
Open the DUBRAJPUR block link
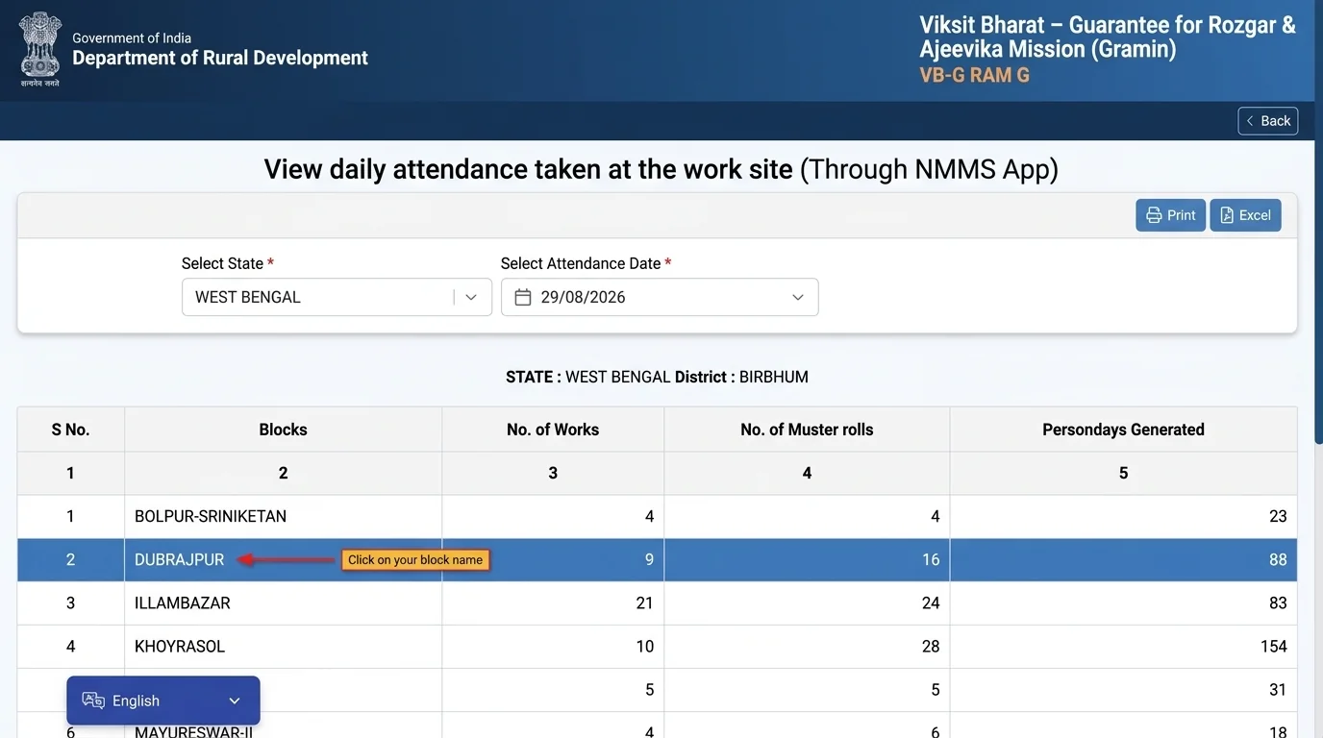click(180, 559)
